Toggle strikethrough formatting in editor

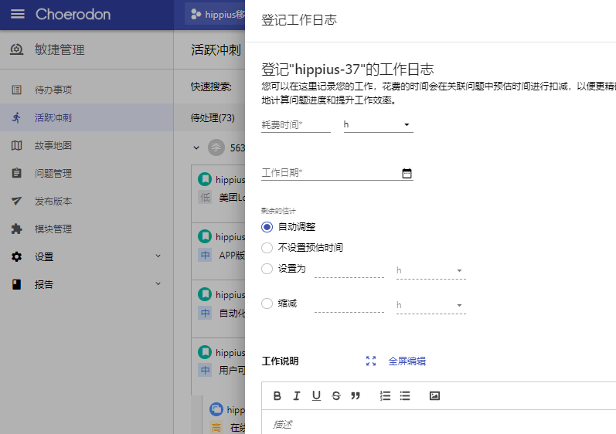tap(336, 396)
